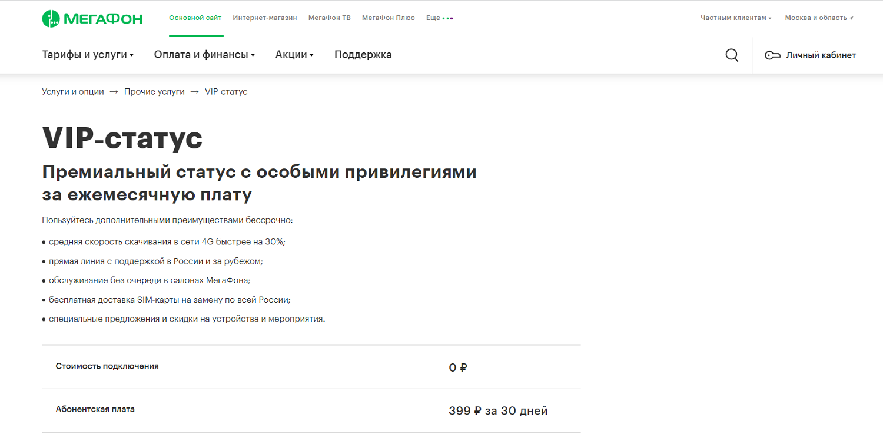
Task: Click Стоимость подключения row label
Action: [107, 366]
